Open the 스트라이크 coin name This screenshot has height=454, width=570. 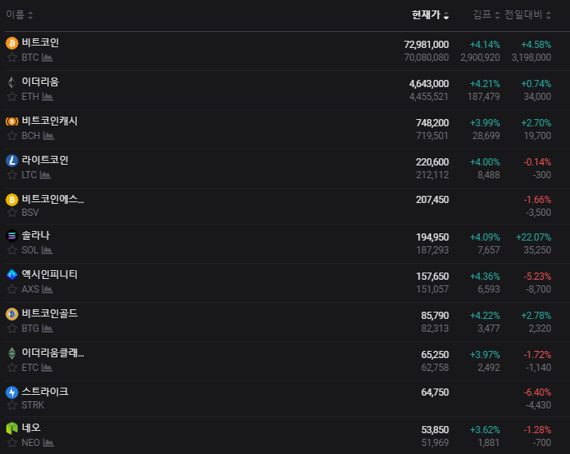coord(45,392)
